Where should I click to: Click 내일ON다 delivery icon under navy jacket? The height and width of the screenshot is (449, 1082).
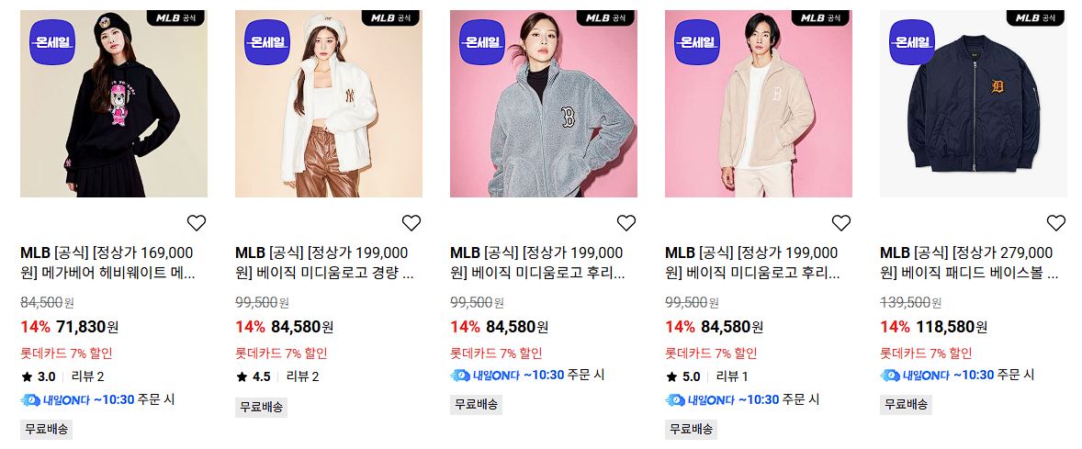click(x=915, y=376)
